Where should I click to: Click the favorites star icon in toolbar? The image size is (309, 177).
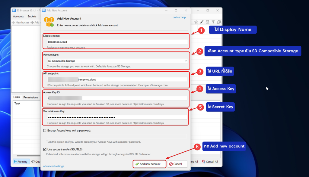point(196,22)
